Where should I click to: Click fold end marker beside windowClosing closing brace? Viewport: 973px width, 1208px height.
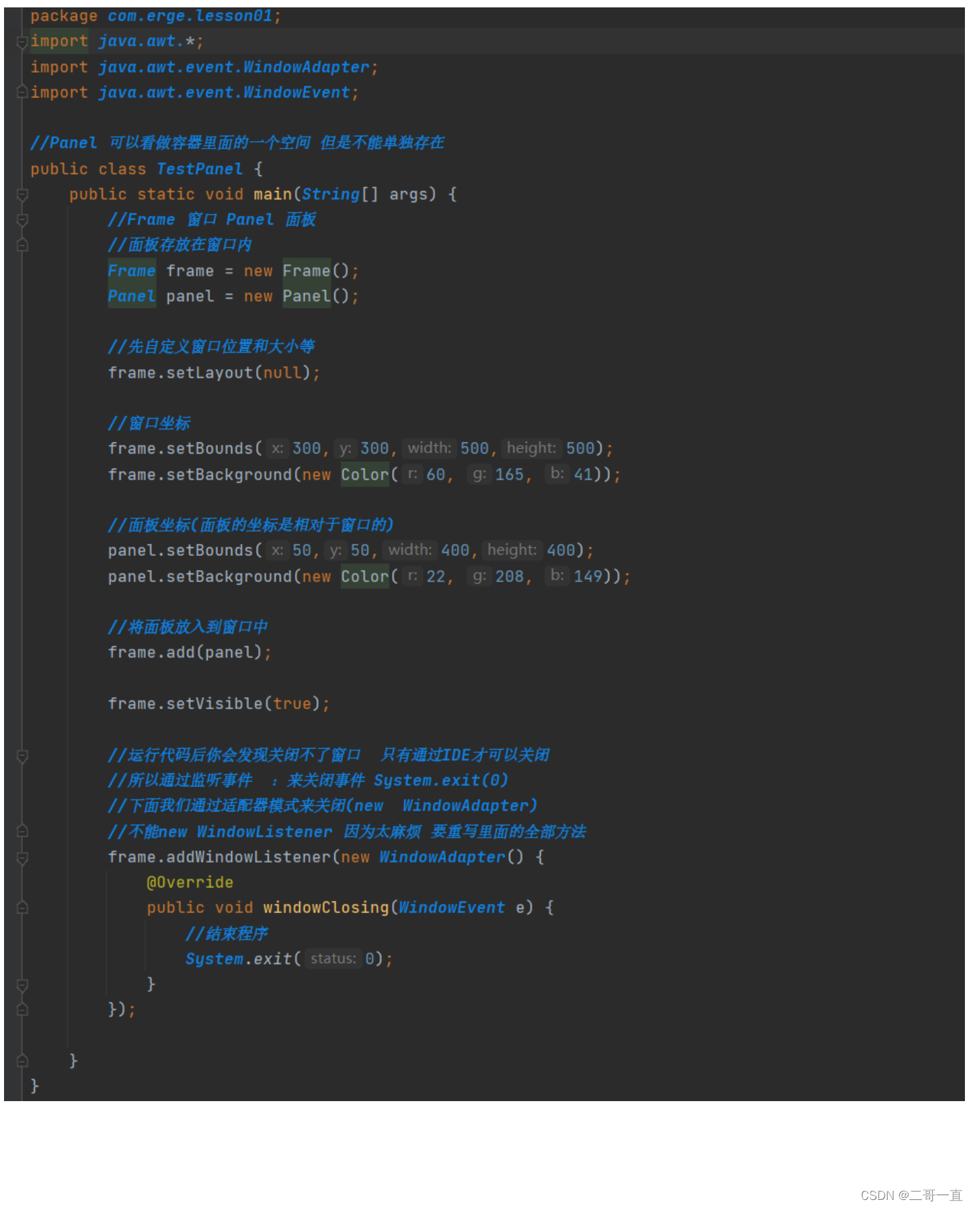[x=22, y=985]
